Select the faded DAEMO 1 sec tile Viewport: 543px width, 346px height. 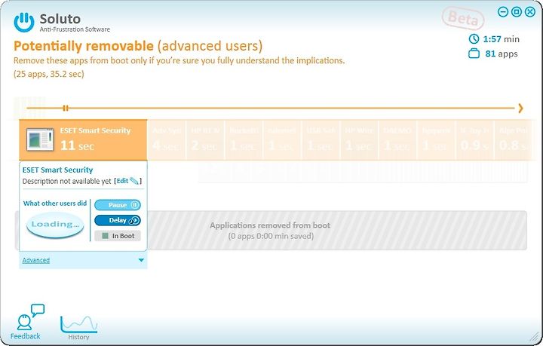click(x=397, y=139)
